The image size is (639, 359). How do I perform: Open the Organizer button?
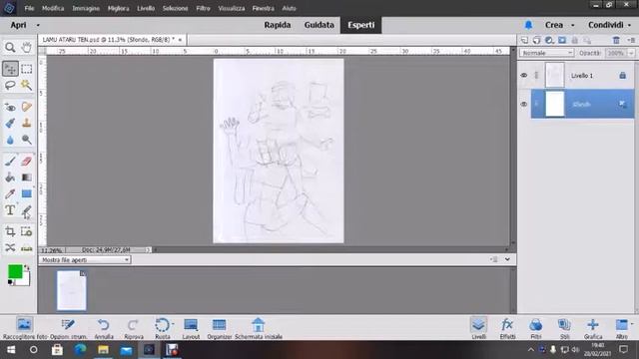coord(220,328)
